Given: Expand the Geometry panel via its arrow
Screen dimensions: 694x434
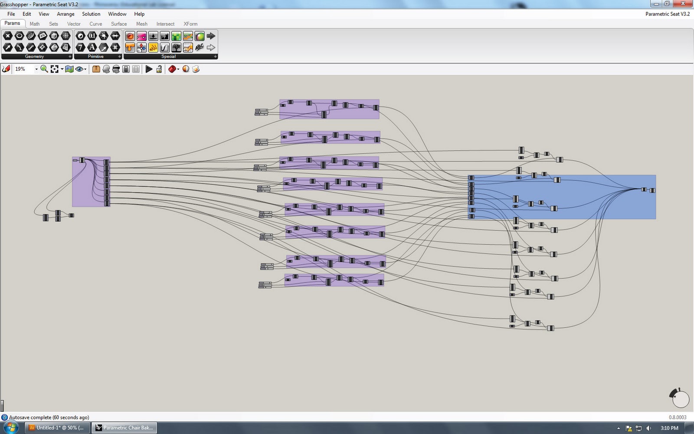Looking at the screenshot, I should click(x=69, y=56).
